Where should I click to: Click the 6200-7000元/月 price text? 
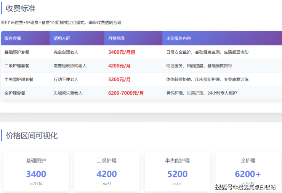tap(126, 93)
